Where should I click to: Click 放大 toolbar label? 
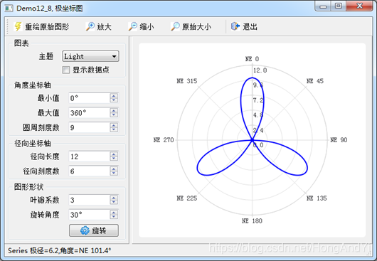tap(105, 27)
